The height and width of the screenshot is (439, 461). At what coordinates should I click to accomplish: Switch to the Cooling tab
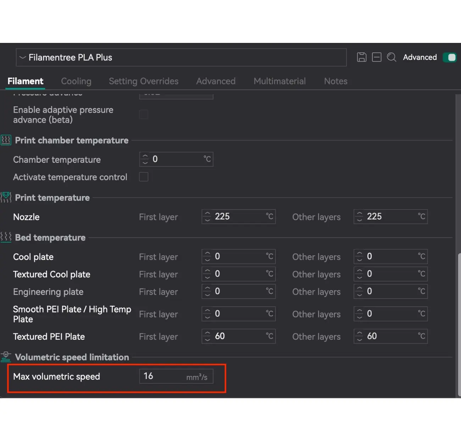click(x=76, y=81)
